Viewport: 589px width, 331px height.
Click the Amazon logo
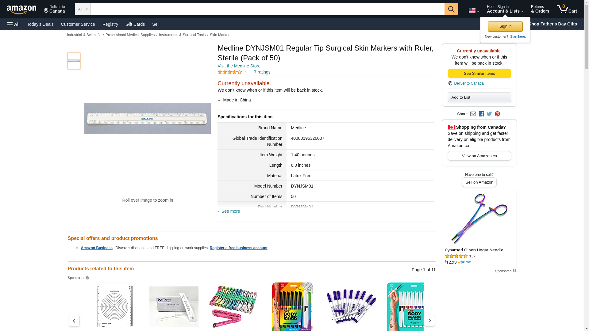[21, 10]
